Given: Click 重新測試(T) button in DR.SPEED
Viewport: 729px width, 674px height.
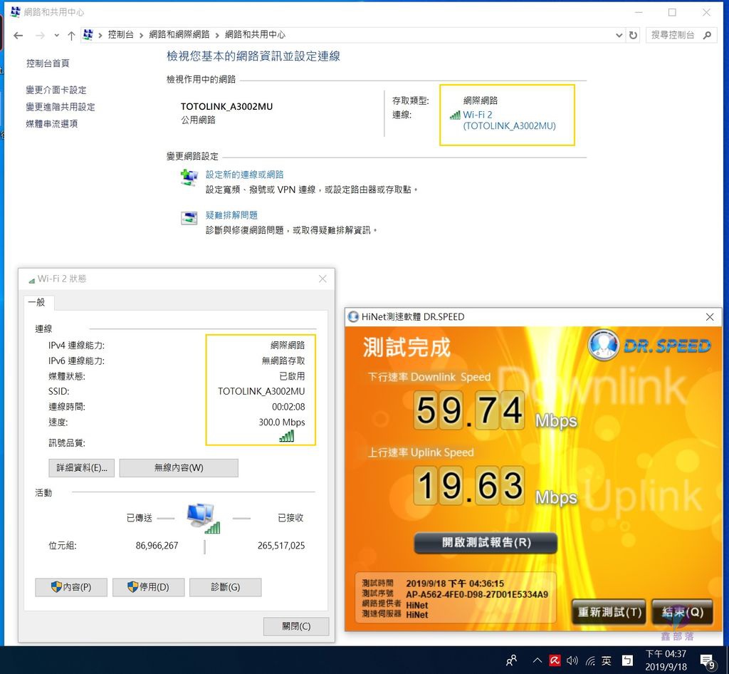Looking at the screenshot, I should [609, 612].
